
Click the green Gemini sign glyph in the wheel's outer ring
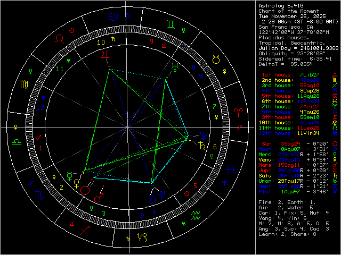pos(170,24)
